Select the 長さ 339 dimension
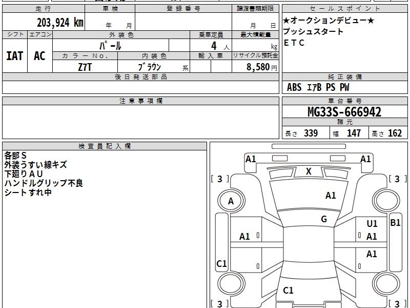The width and height of the screenshot is (410, 308). pyautogui.click(x=301, y=133)
